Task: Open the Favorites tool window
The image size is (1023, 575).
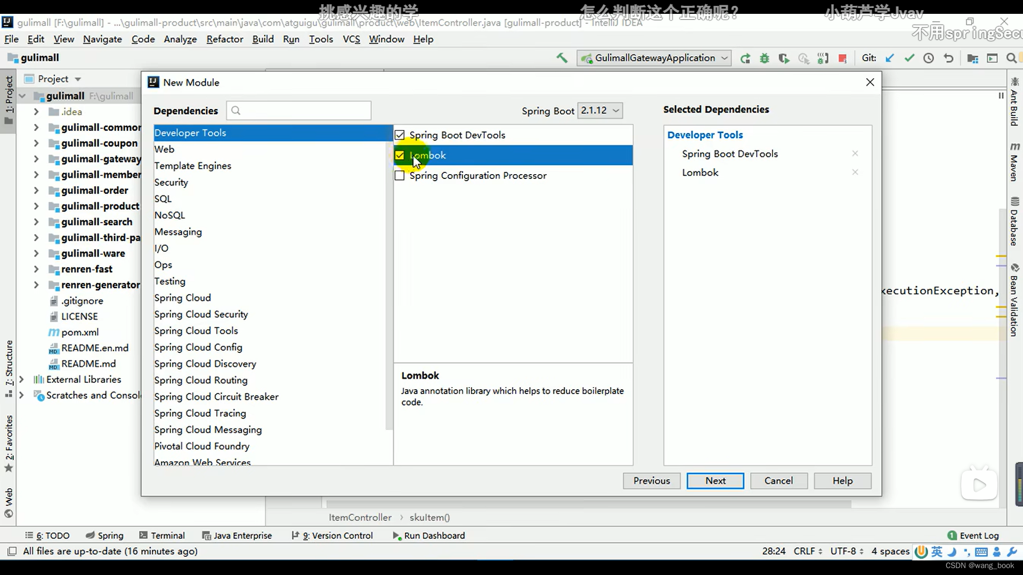Action: pyautogui.click(x=9, y=443)
